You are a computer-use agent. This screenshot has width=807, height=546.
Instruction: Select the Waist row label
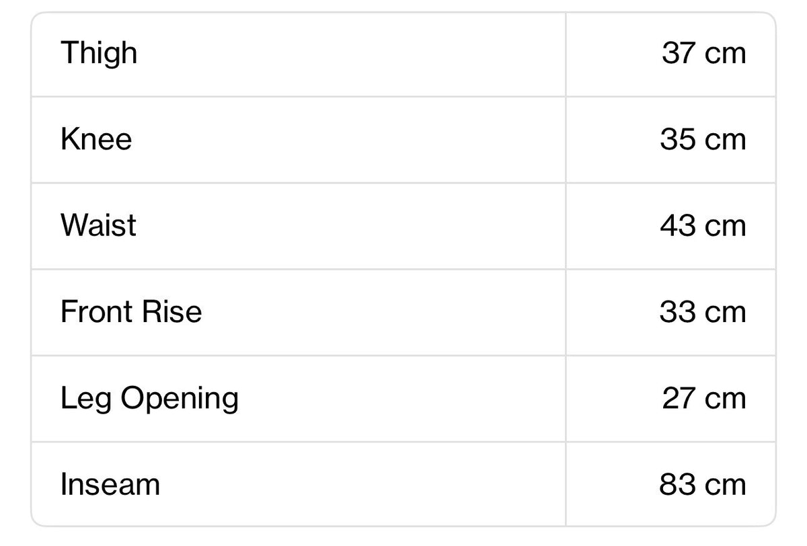tap(98, 225)
